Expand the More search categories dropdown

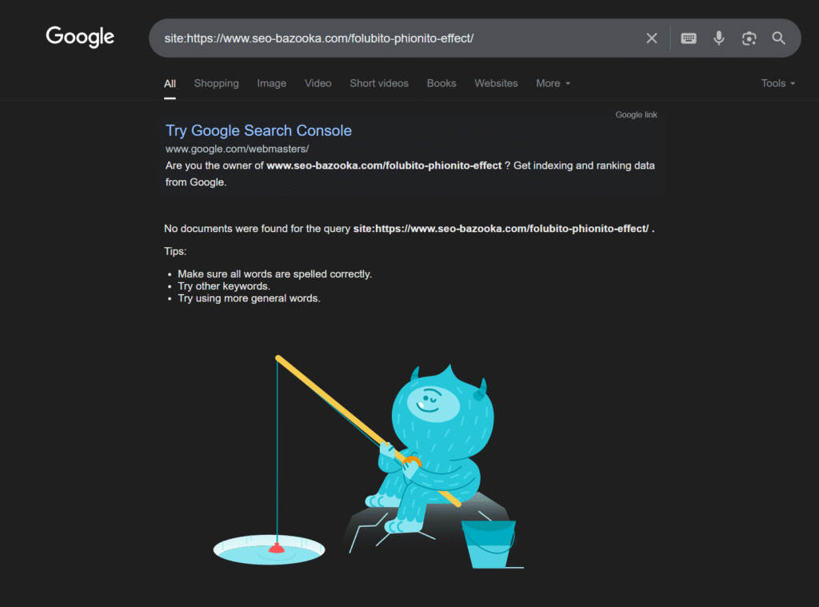(553, 84)
